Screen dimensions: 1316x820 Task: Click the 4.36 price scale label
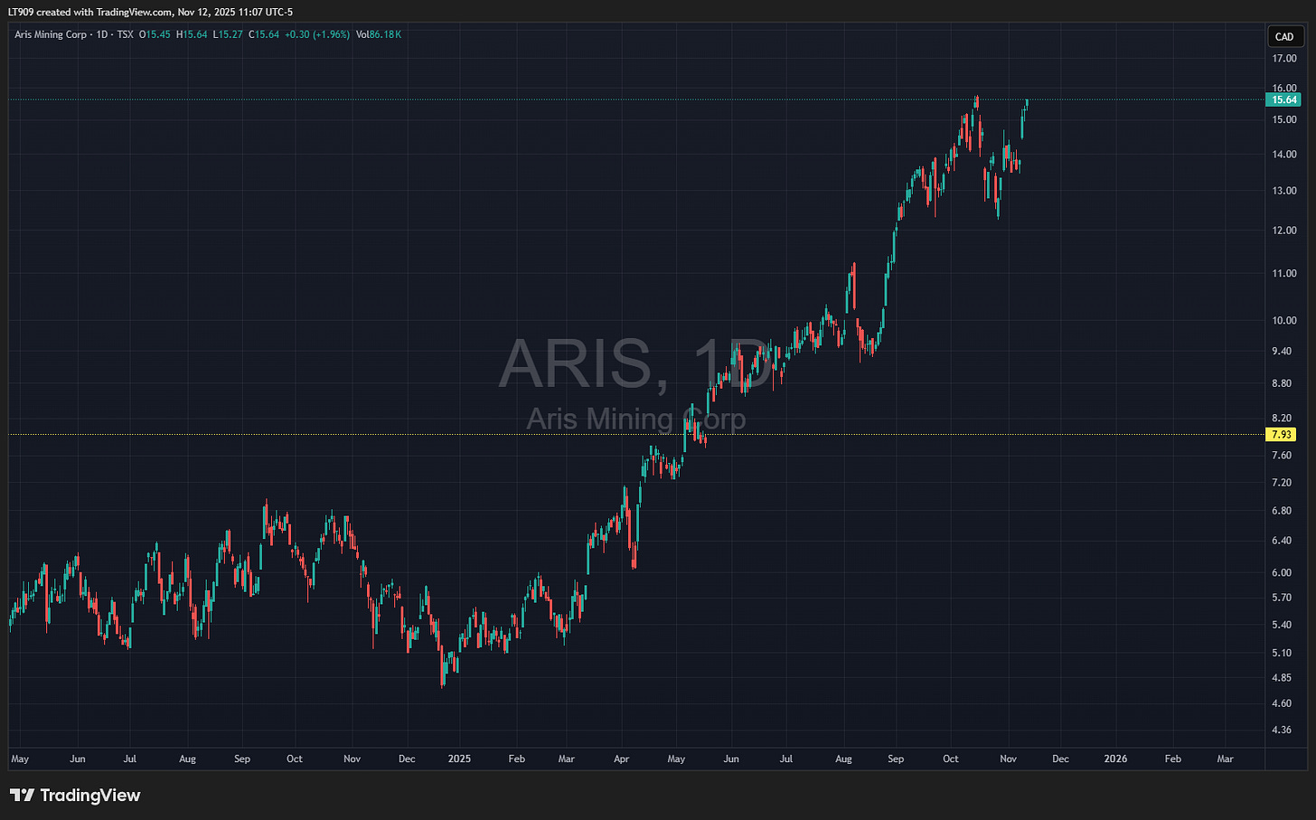click(1282, 730)
